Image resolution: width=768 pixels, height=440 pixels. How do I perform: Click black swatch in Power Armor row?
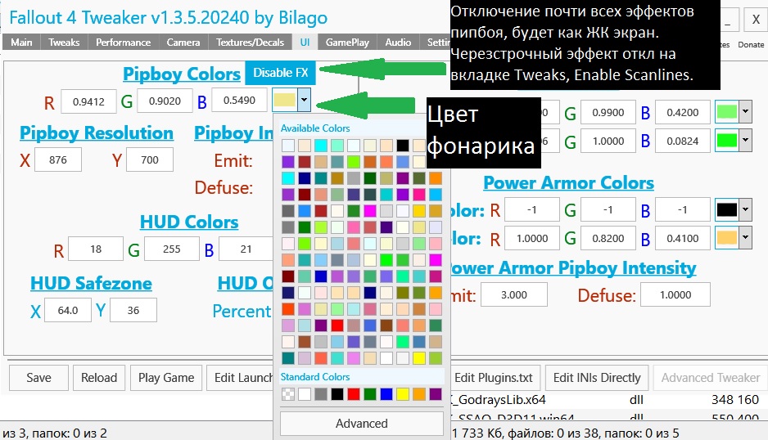click(x=727, y=209)
